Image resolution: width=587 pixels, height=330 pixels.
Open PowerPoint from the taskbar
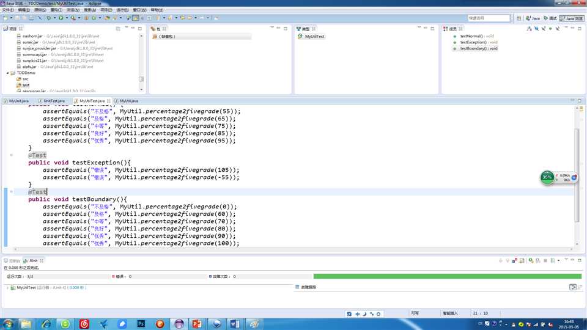coord(197,324)
